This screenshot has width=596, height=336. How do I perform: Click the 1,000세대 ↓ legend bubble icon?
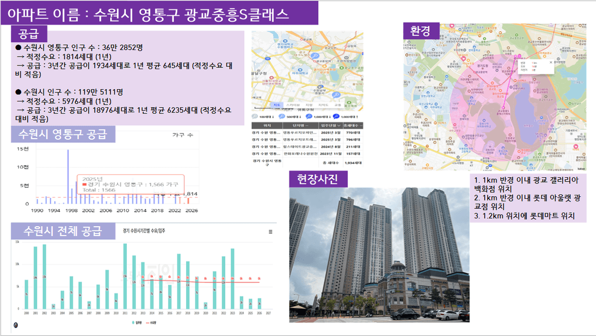coord(309,116)
